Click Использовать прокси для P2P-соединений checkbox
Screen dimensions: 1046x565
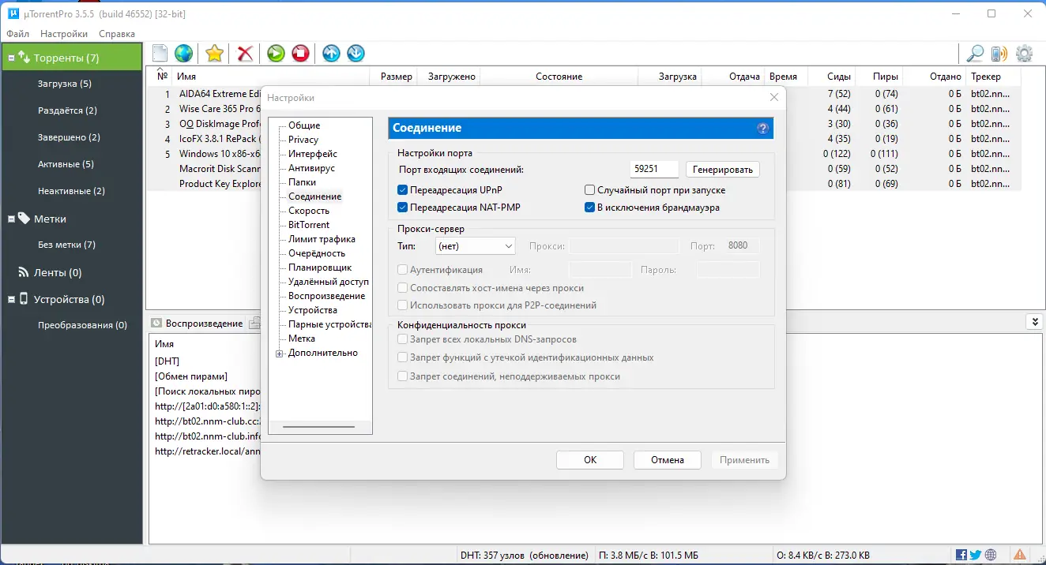coord(403,305)
